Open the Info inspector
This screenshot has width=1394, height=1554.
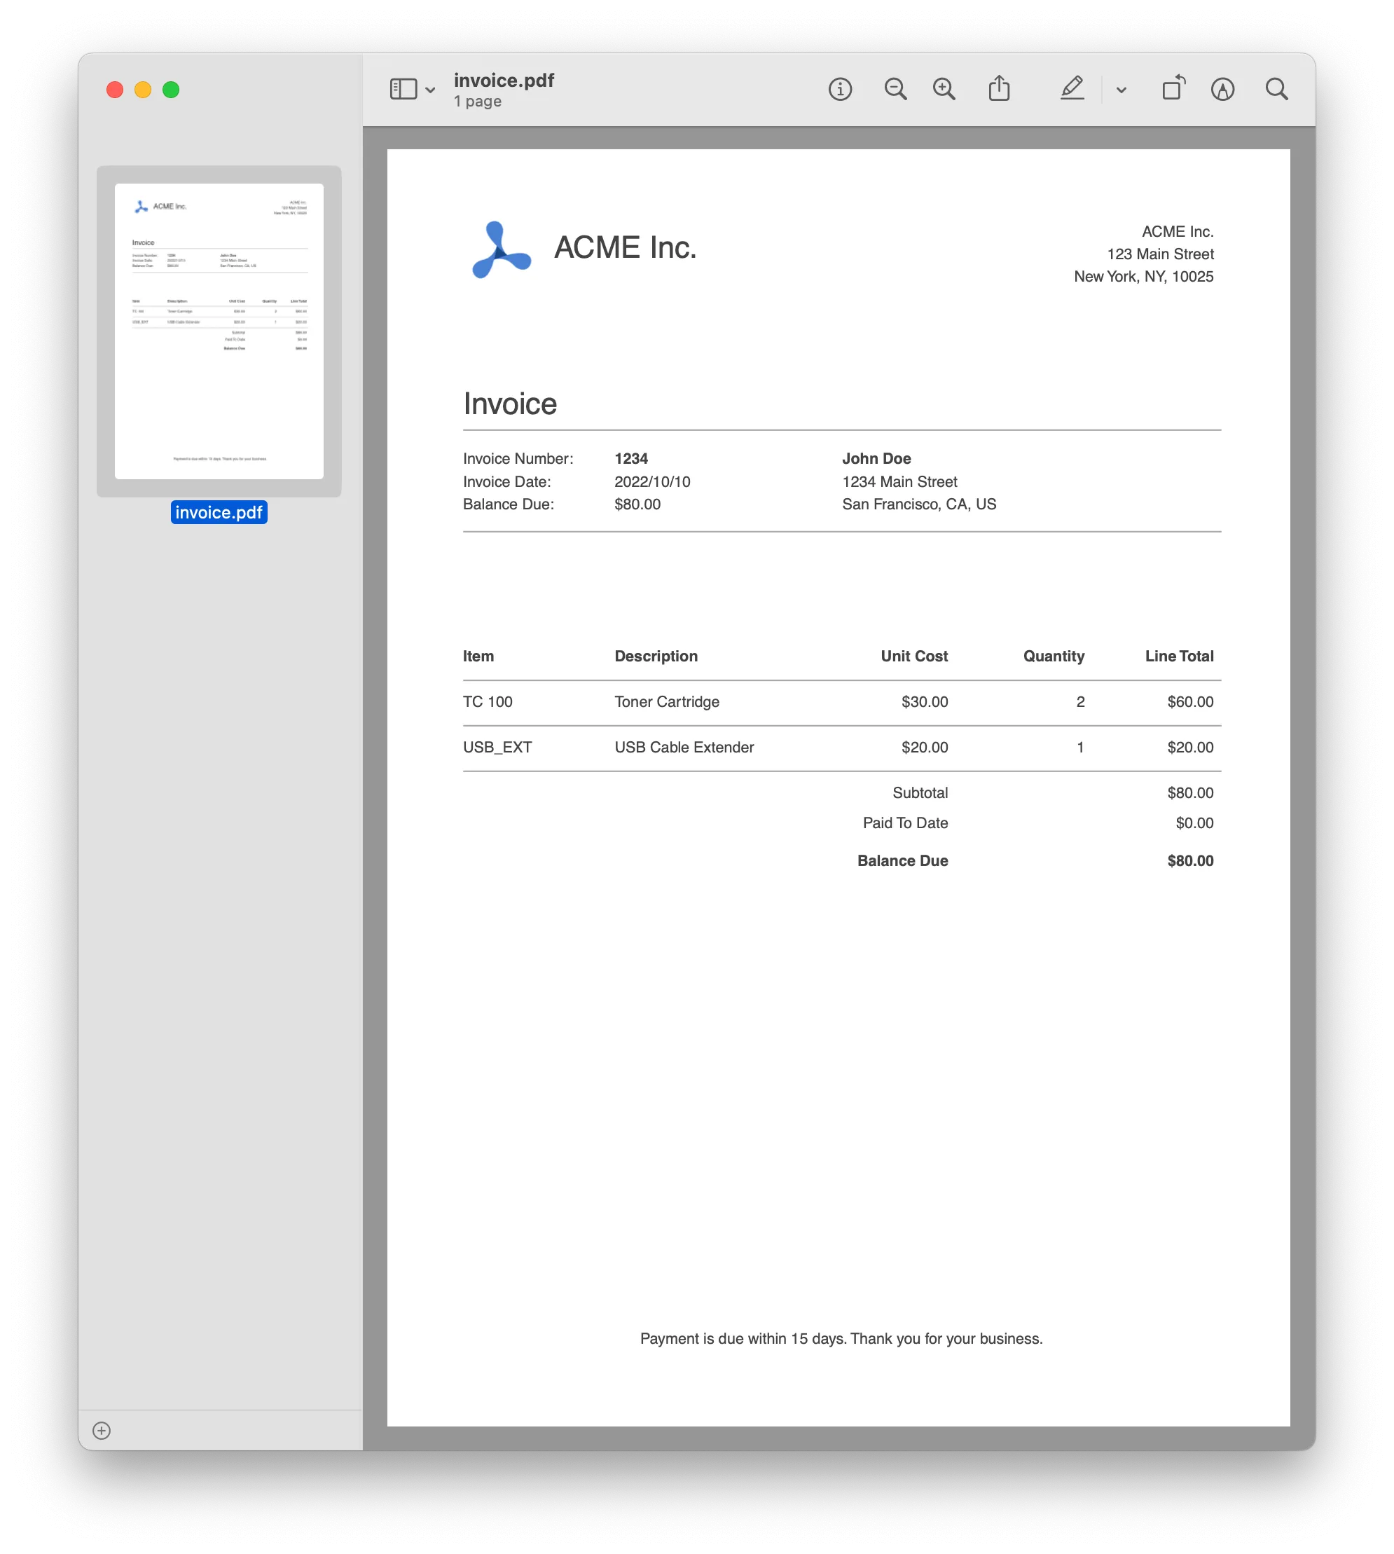(x=839, y=89)
